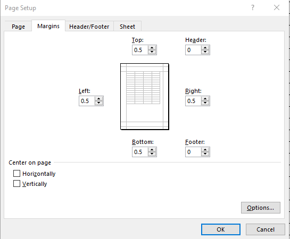Screen dimensions: 290x239
Task: Decrease the Top margin with down arrow
Action: coord(152,52)
